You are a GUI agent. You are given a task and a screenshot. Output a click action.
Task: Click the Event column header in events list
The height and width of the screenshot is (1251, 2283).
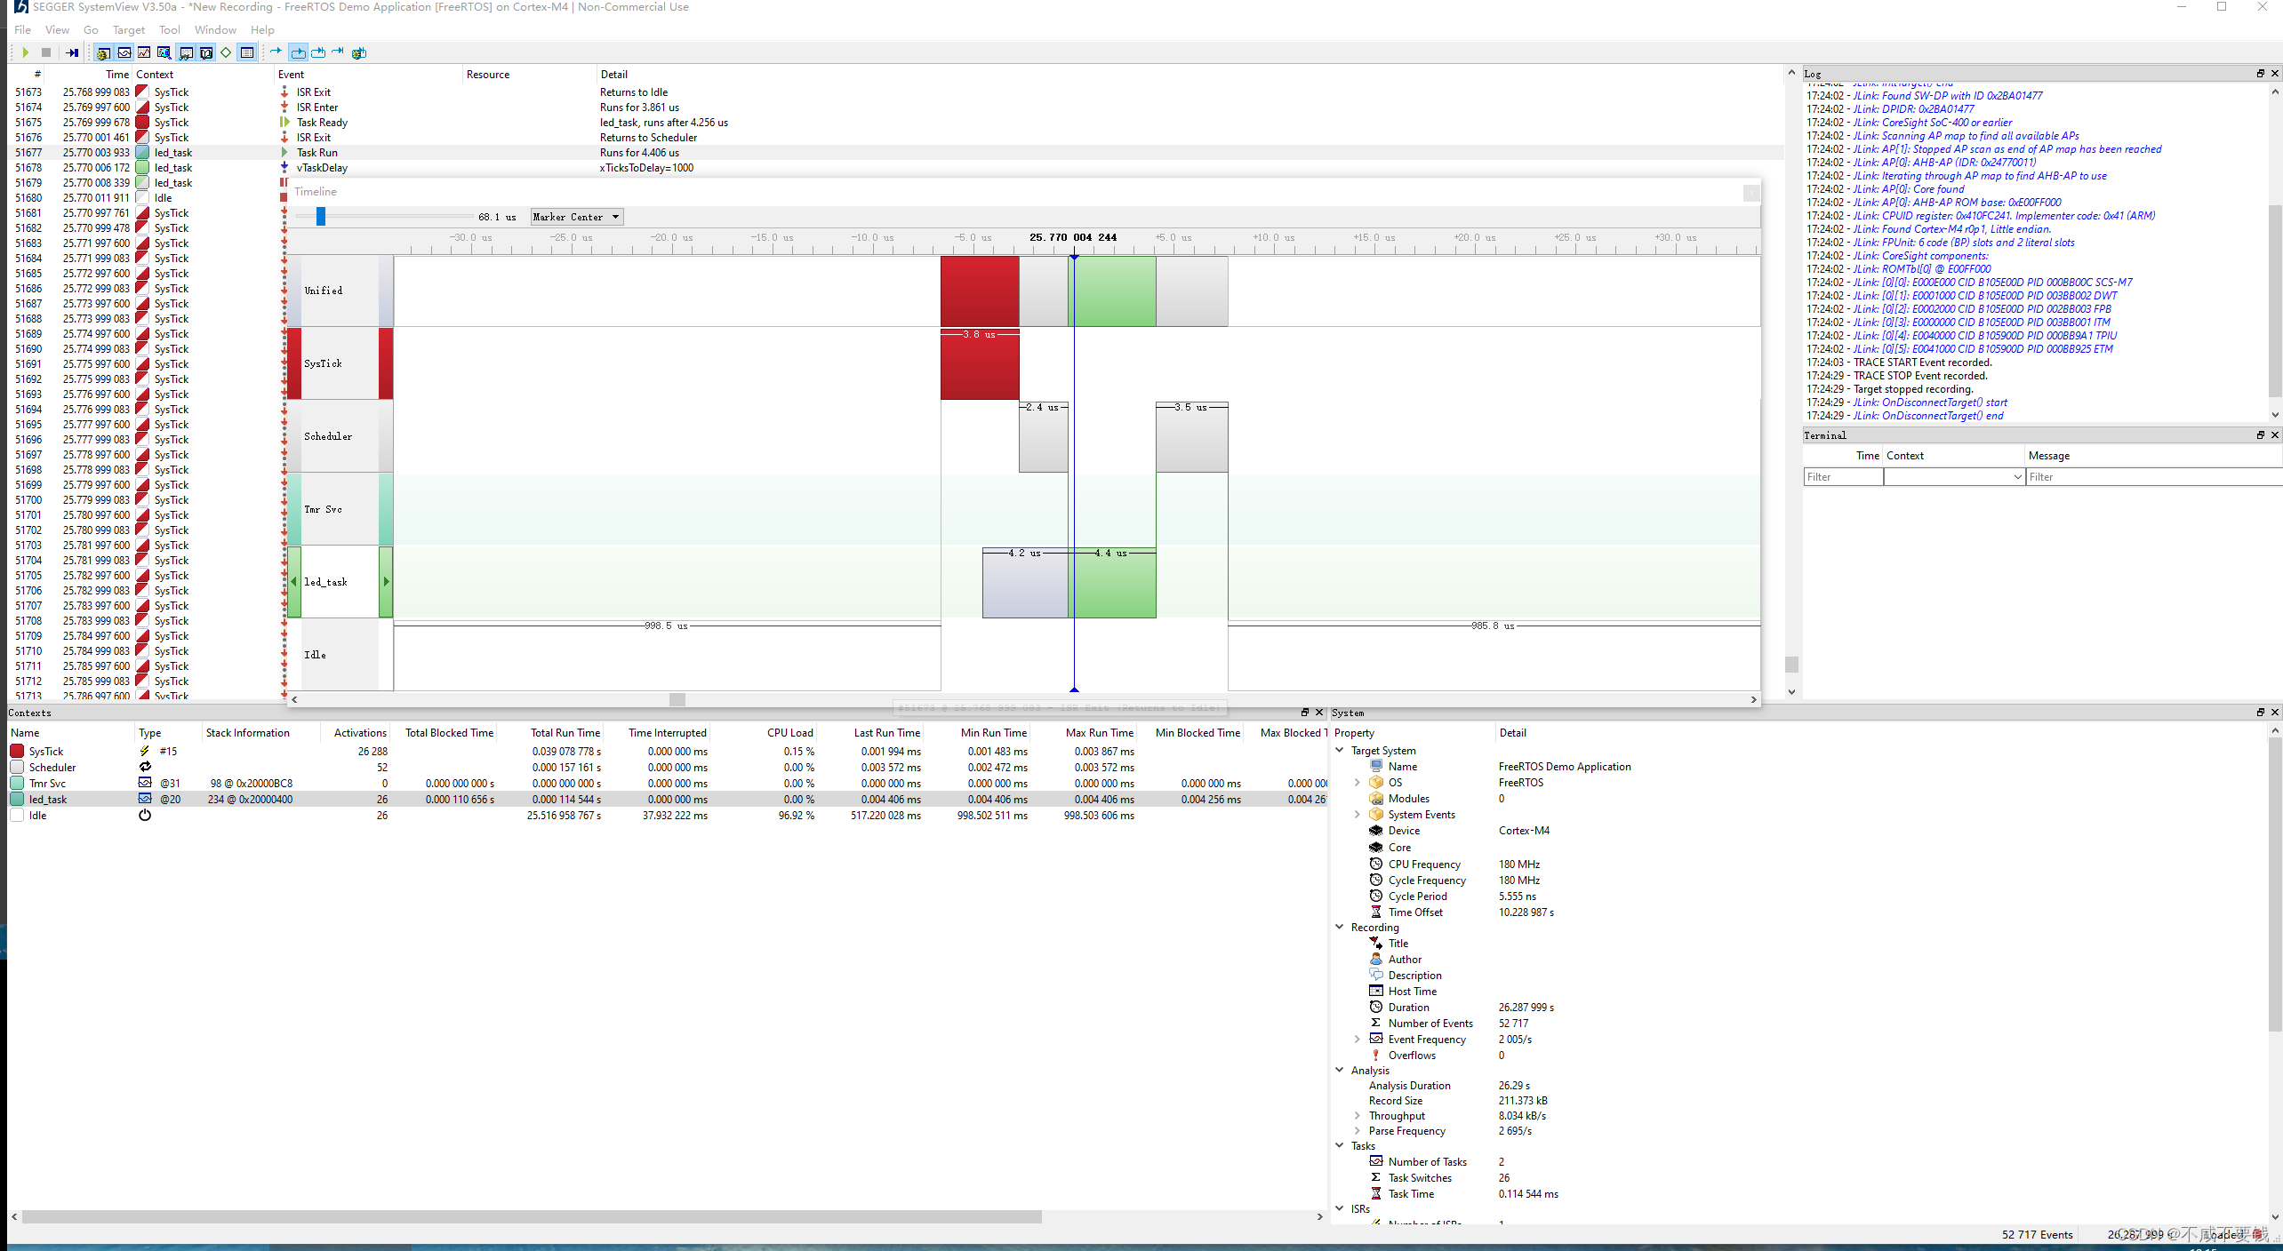pos(291,75)
